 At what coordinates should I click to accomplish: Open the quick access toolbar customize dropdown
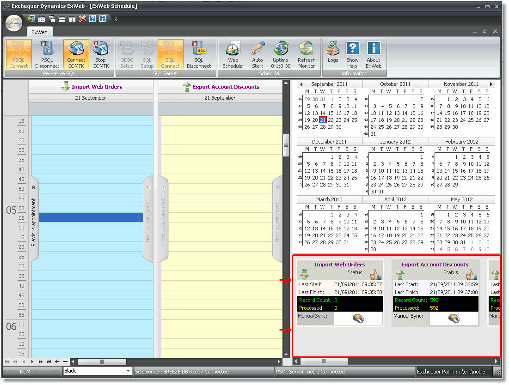coord(116,19)
